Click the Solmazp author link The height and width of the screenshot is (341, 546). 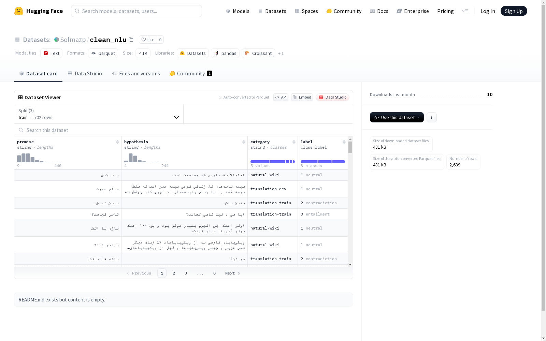tap(73, 40)
